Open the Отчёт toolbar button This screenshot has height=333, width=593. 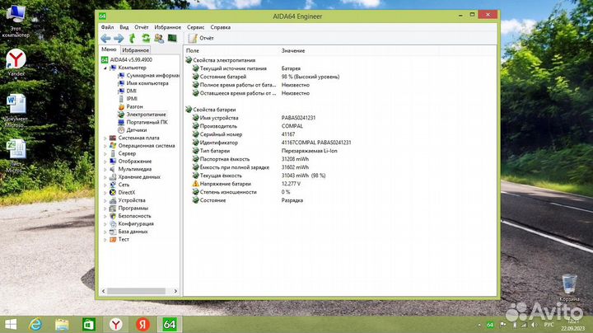pos(201,38)
